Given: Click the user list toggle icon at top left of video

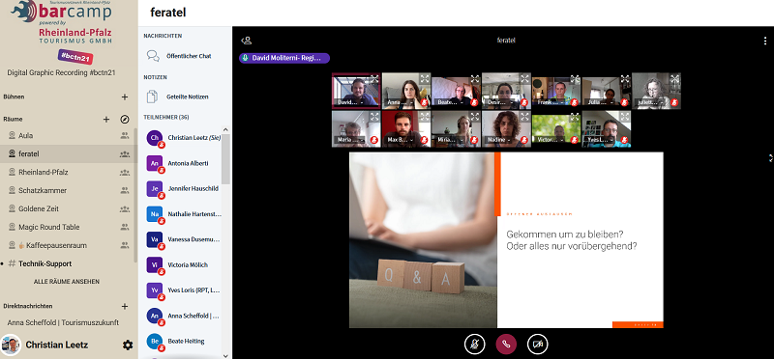Looking at the screenshot, I should point(246,41).
